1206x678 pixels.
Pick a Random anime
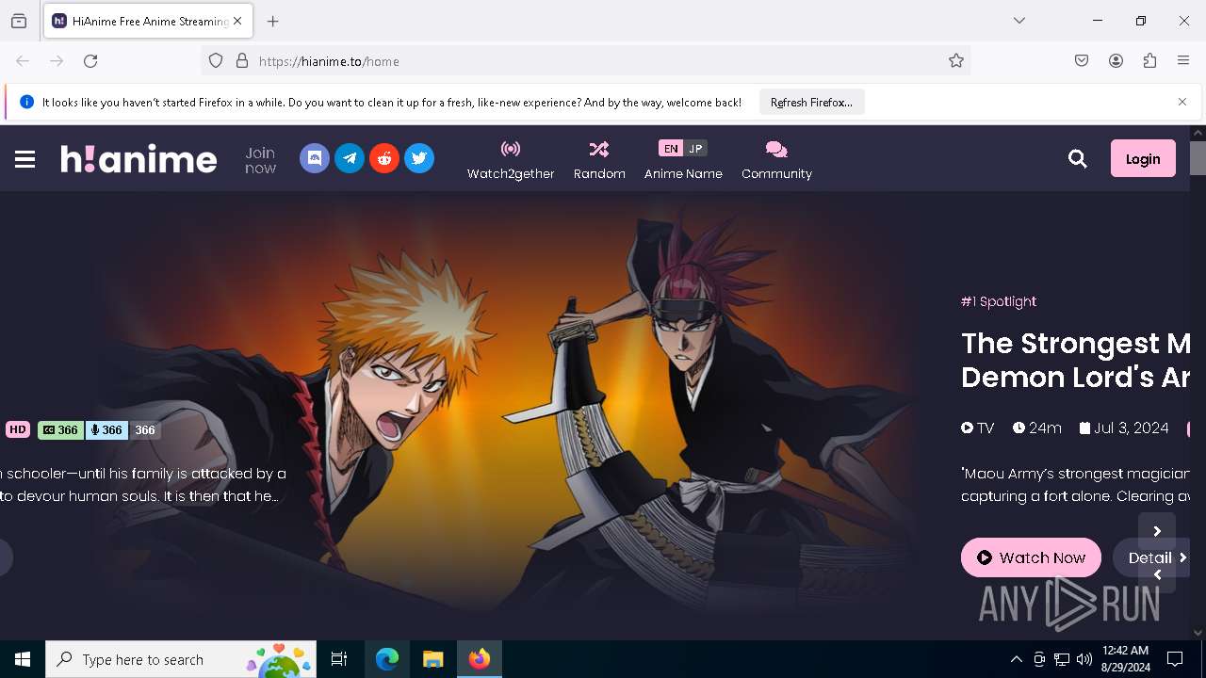[x=599, y=159]
